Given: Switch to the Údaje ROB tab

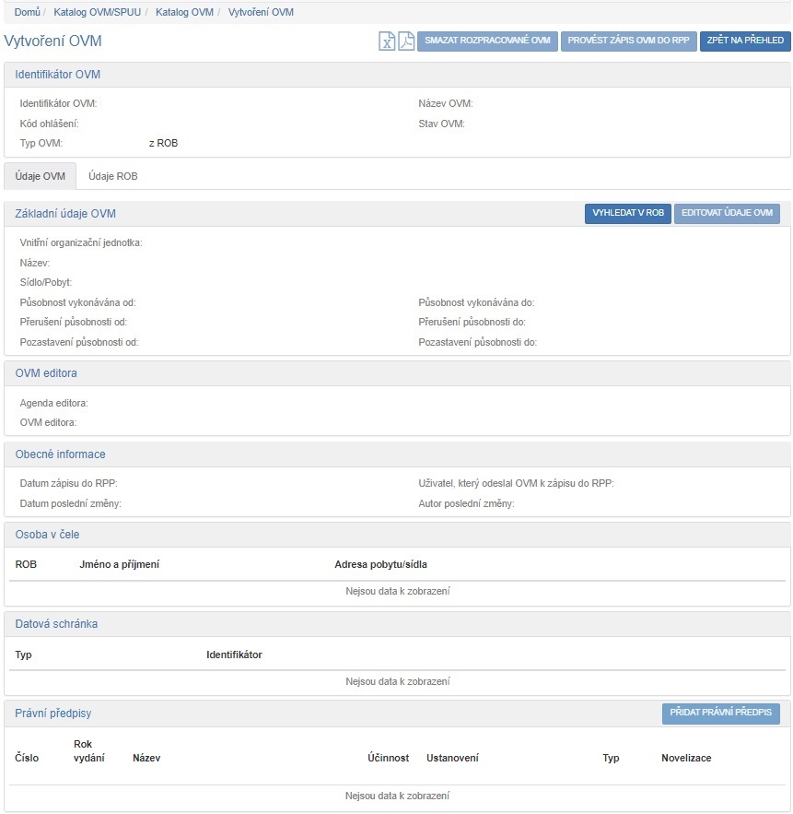Looking at the screenshot, I should (113, 176).
